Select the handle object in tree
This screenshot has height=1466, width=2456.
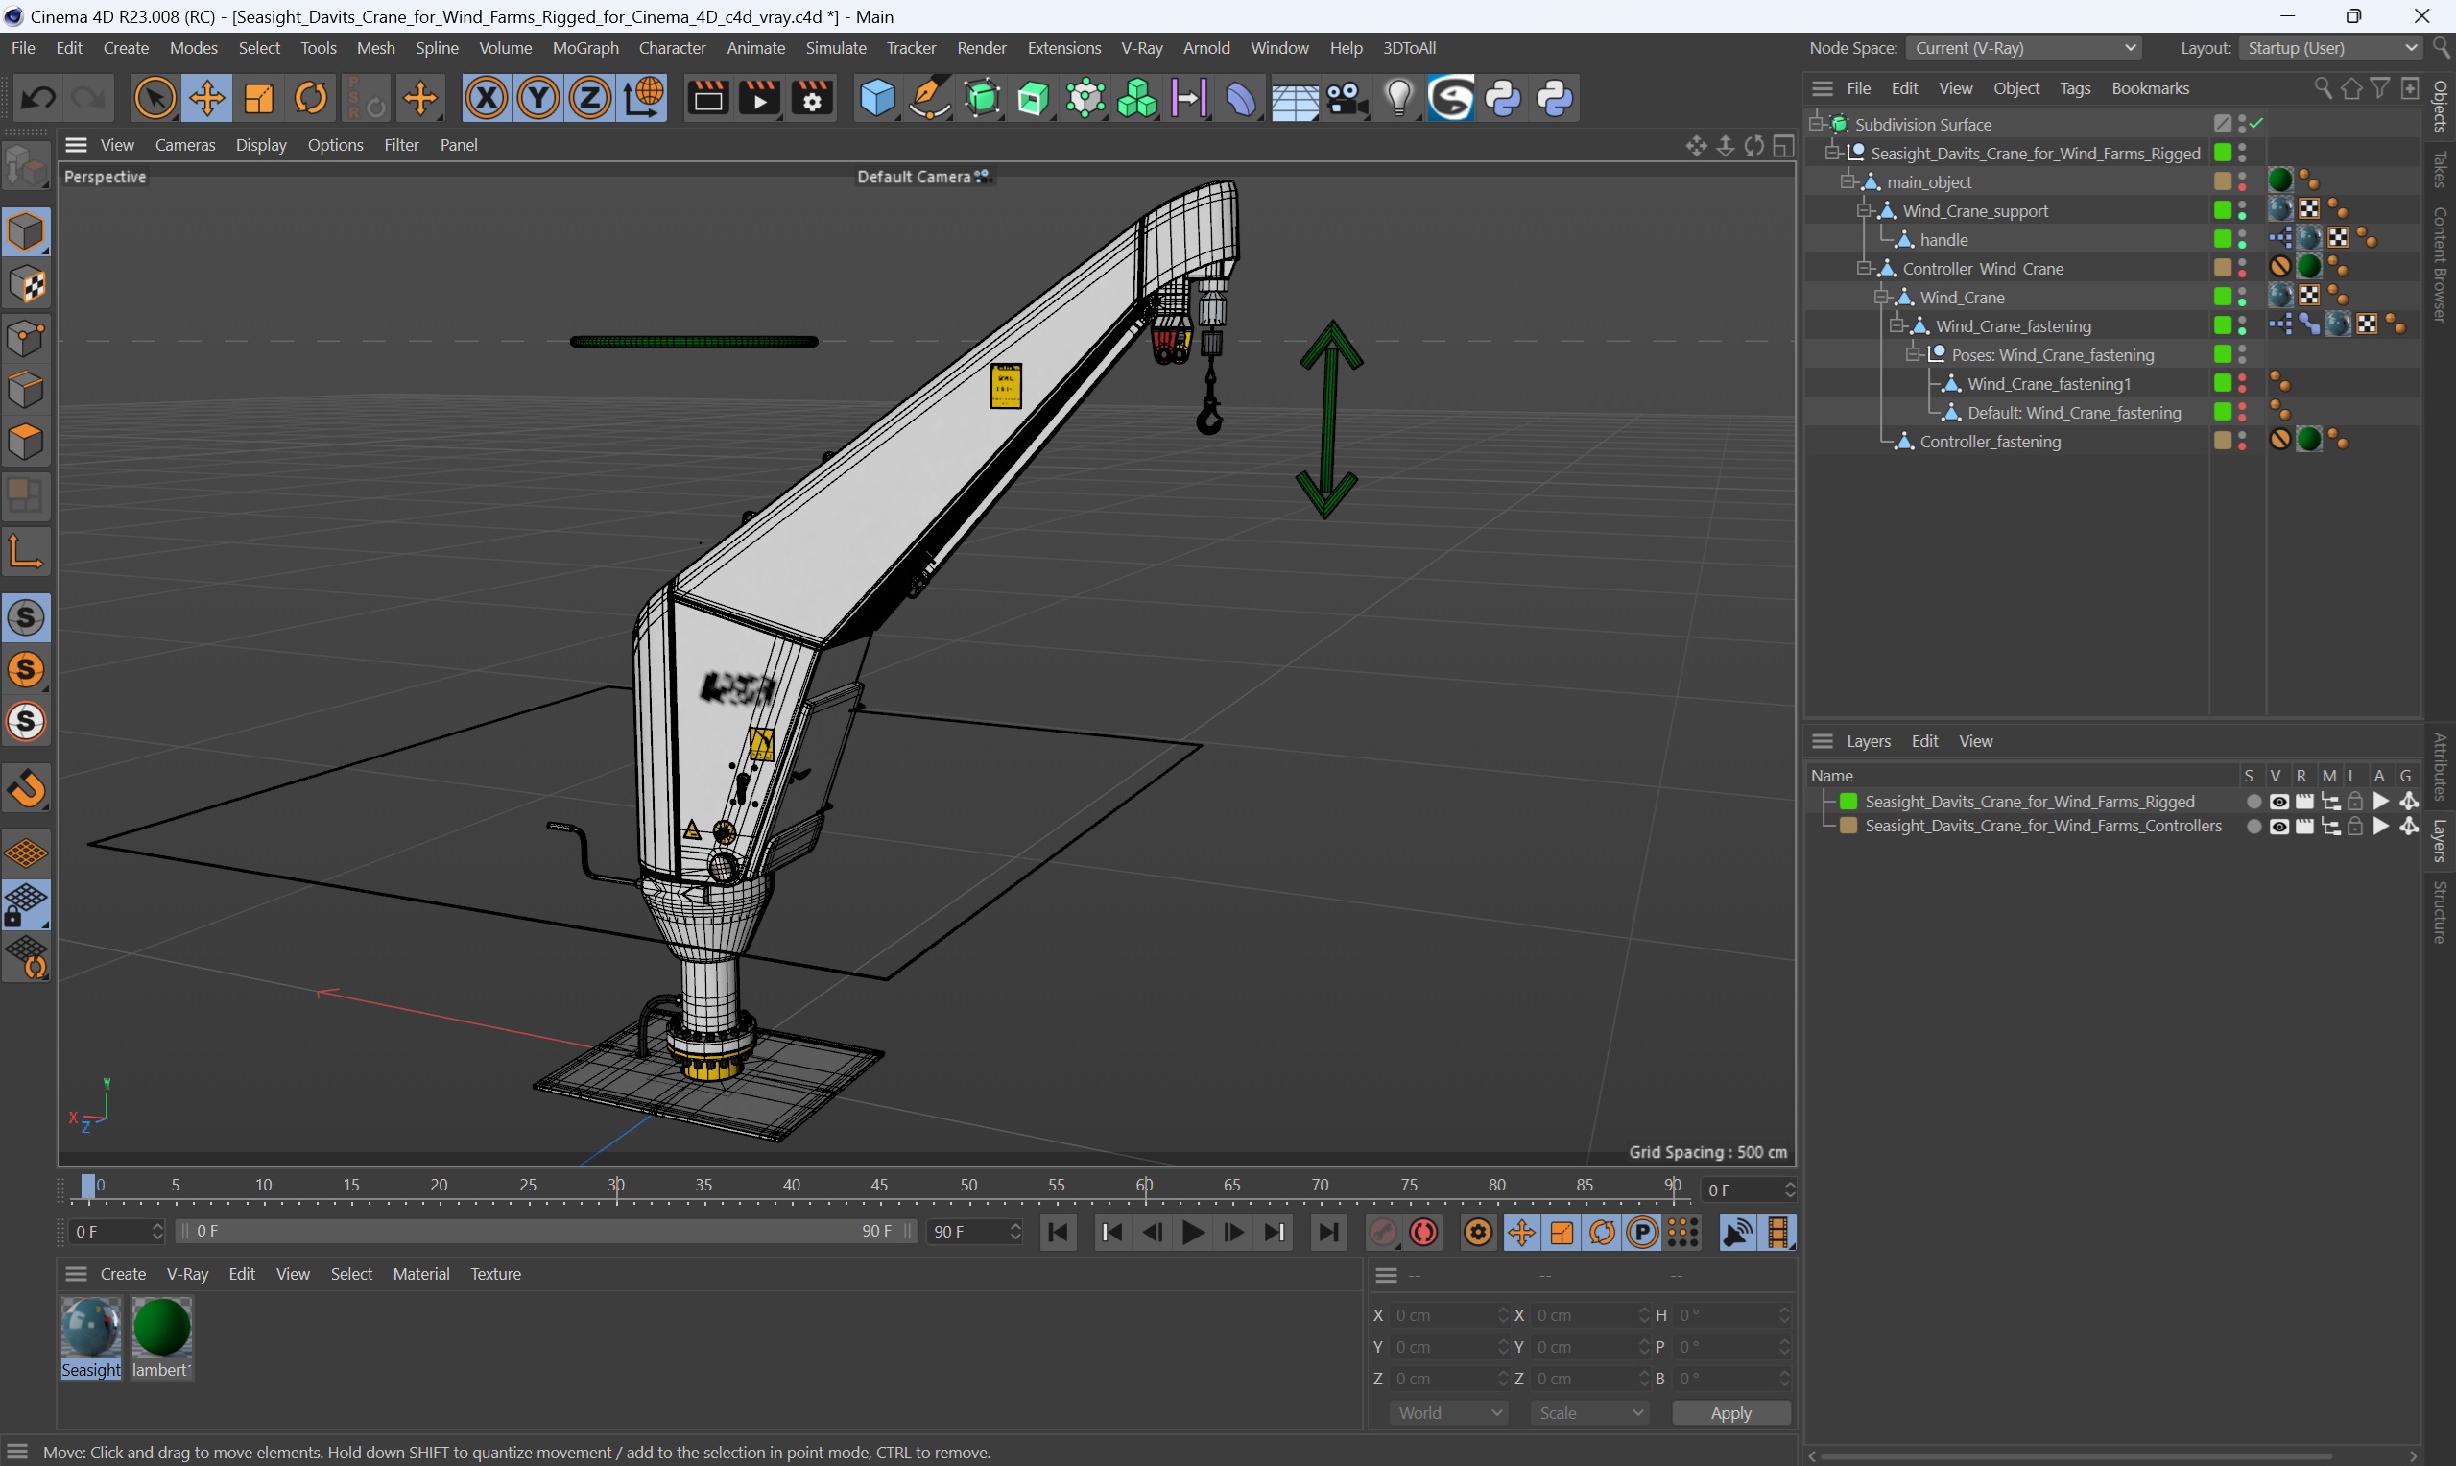click(x=1943, y=239)
